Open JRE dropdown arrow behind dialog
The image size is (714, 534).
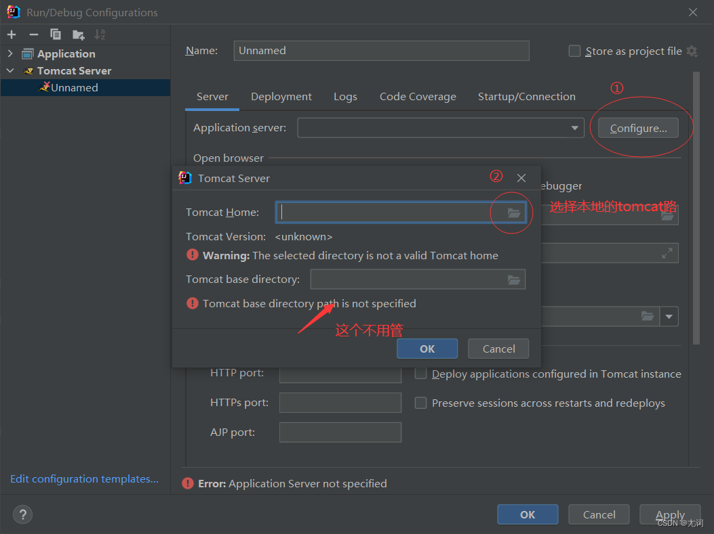coord(669,316)
